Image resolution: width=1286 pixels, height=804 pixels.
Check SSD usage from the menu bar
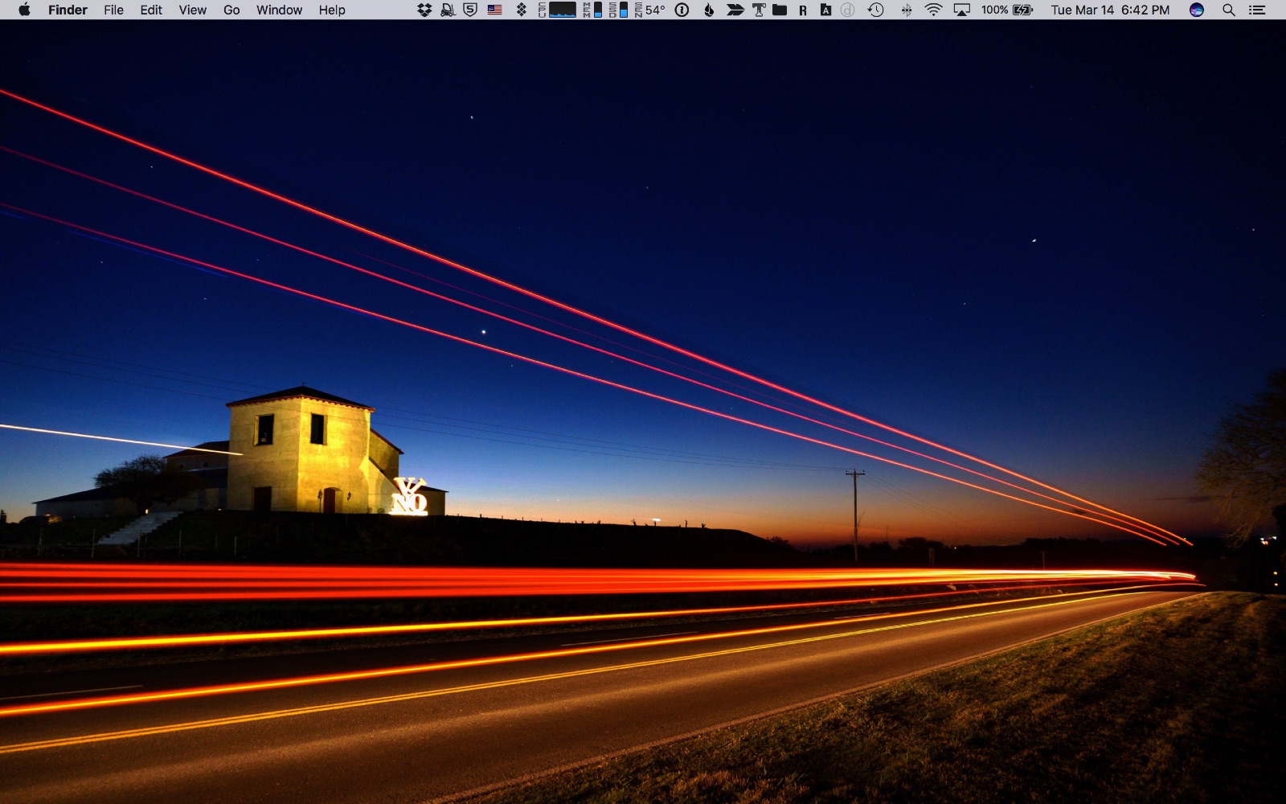(x=619, y=10)
